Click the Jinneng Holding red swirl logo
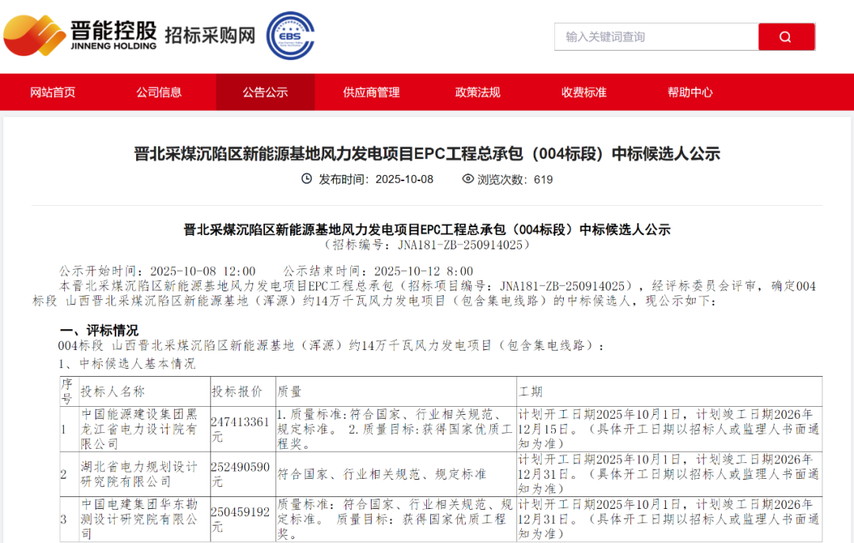854x543 pixels. [34, 36]
